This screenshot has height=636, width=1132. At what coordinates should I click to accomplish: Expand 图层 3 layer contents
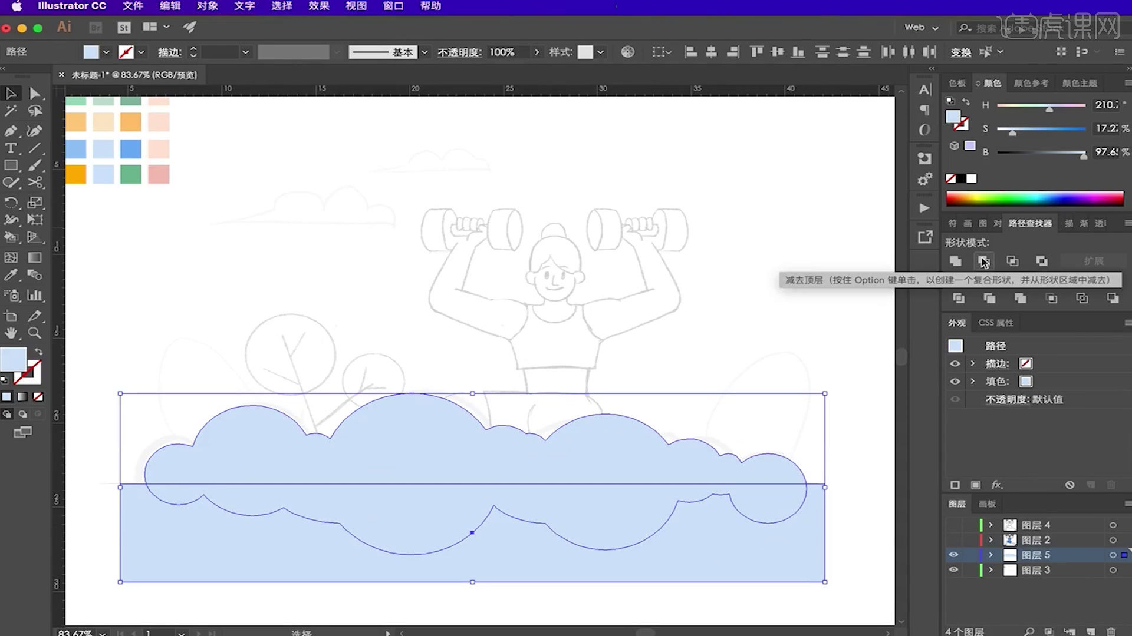991,570
